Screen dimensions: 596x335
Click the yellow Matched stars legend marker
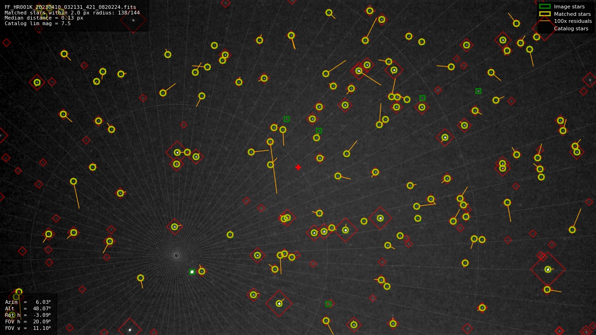pos(545,14)
